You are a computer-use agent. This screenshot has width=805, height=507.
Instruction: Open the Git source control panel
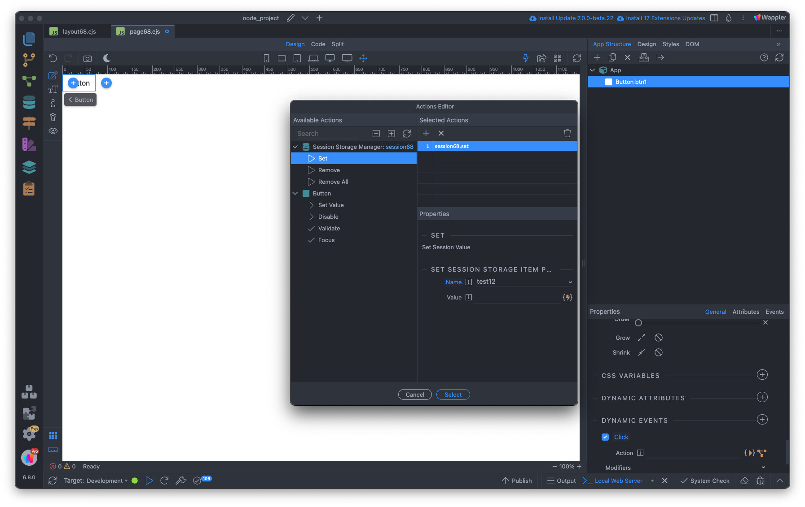click(x=29, y=60)
